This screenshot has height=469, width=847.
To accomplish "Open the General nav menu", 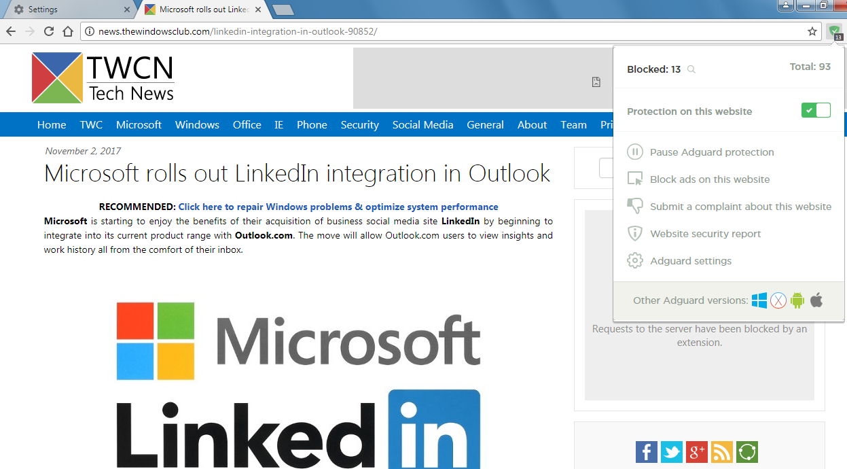I will (x=485, y=124).
